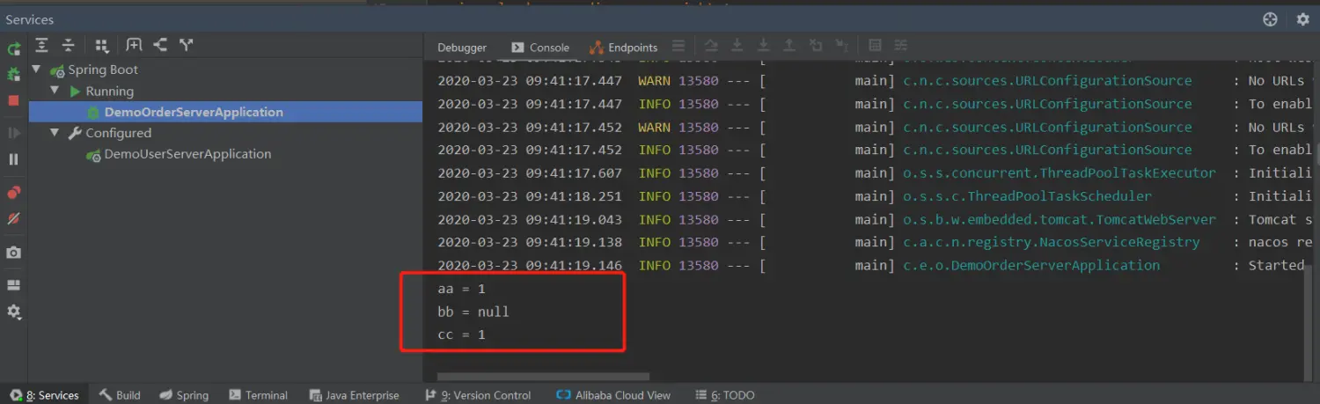Open the Group By options dropdown
Viewport: 1320px width, 404px height.
(102, 45)
